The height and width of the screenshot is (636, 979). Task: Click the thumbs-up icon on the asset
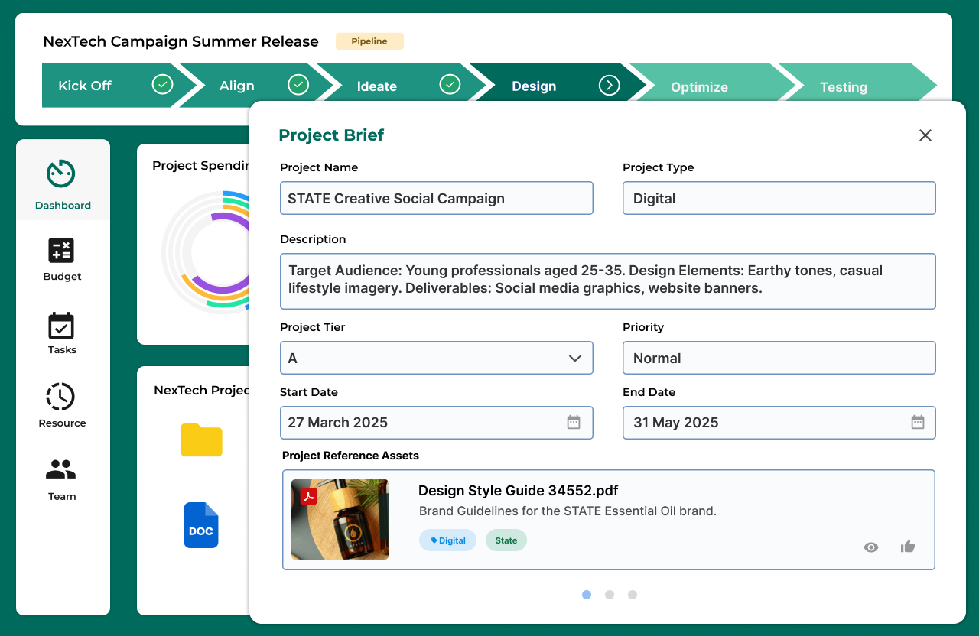pos(908,547)
